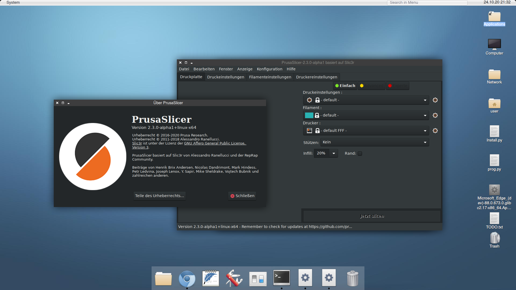This screenshot has width=516, height=290.
Task: Click the Infill value field showing 20%
Action: (x=322, y=153)
